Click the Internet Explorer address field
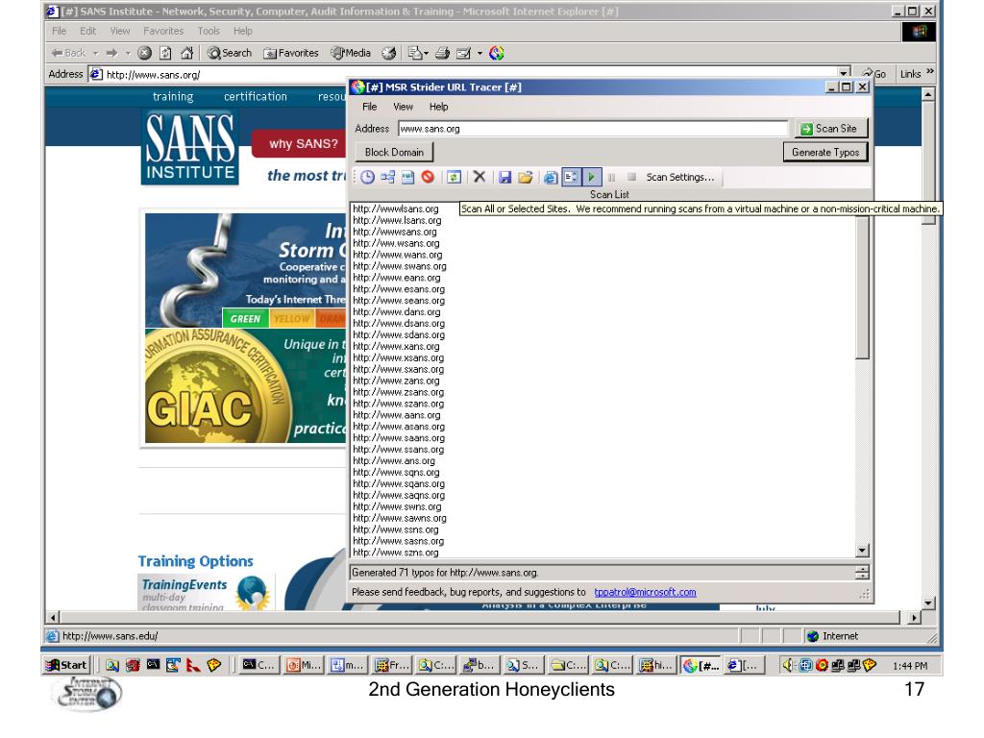The height and width of the screenshot is (738, 984). click(x=471, y=74)
